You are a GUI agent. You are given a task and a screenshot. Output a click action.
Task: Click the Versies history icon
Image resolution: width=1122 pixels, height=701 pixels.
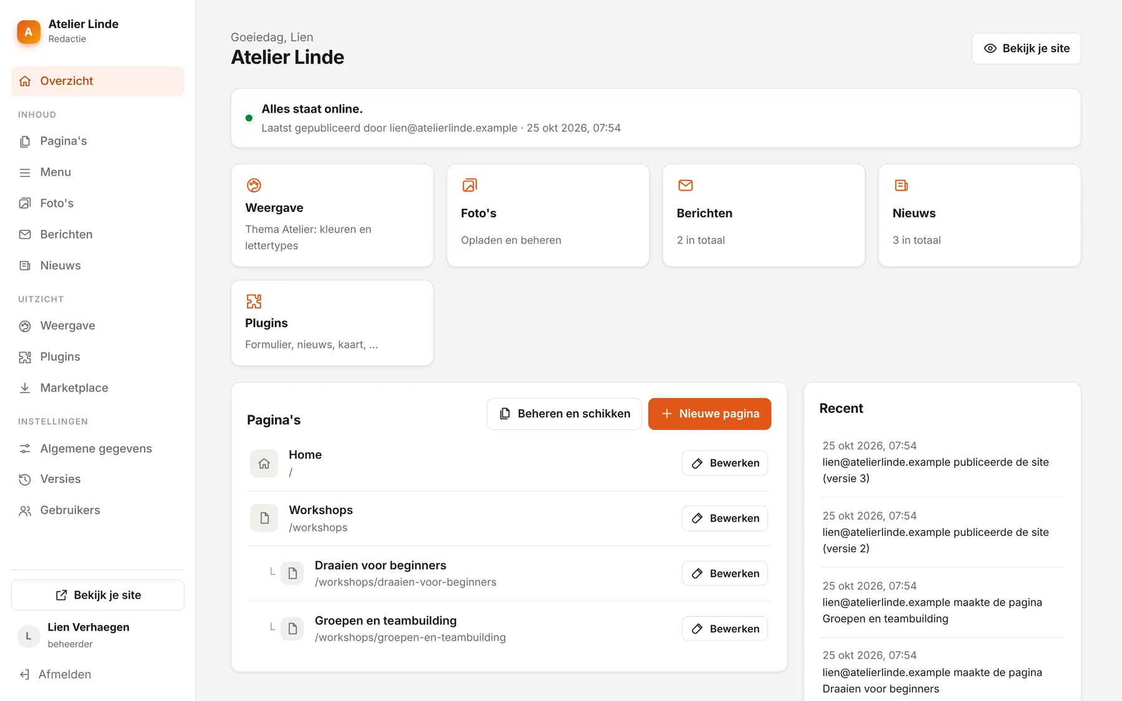tap(25, 479)
